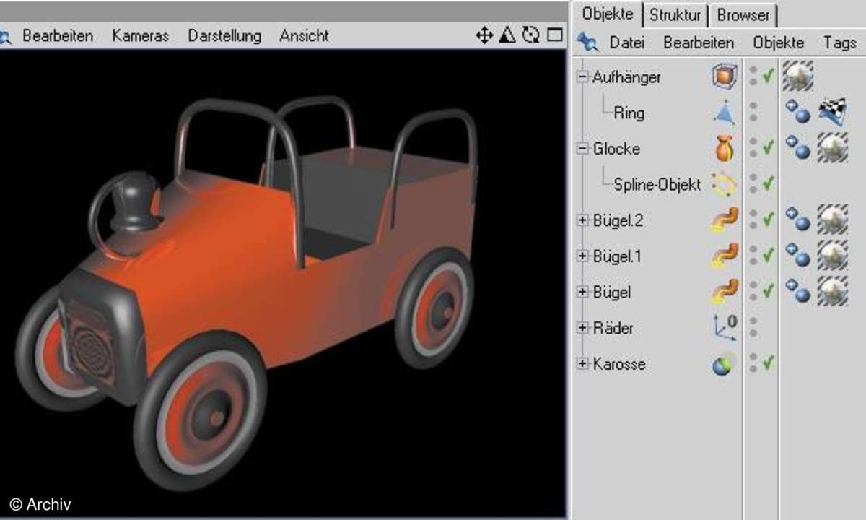Open the viewport Bearbeiten menu
The height and width of the screenshot is (520, 866).
click(58, 36)
